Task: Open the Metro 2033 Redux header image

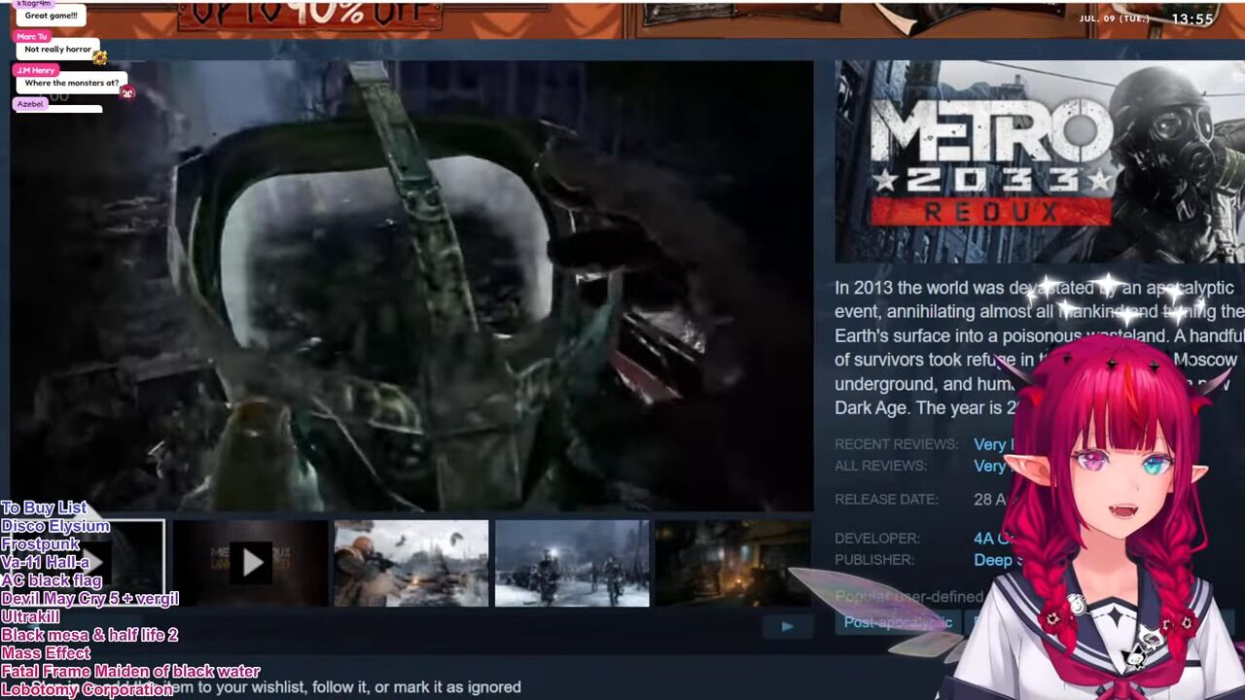Action: coord(1040,161)
